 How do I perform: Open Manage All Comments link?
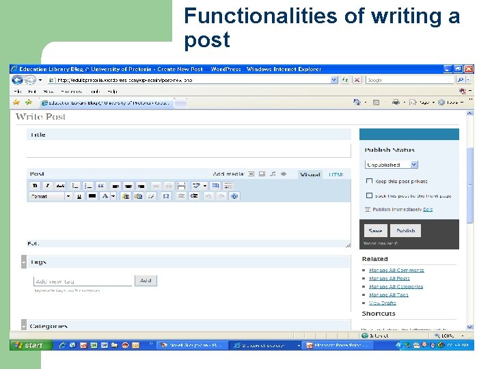396,270
